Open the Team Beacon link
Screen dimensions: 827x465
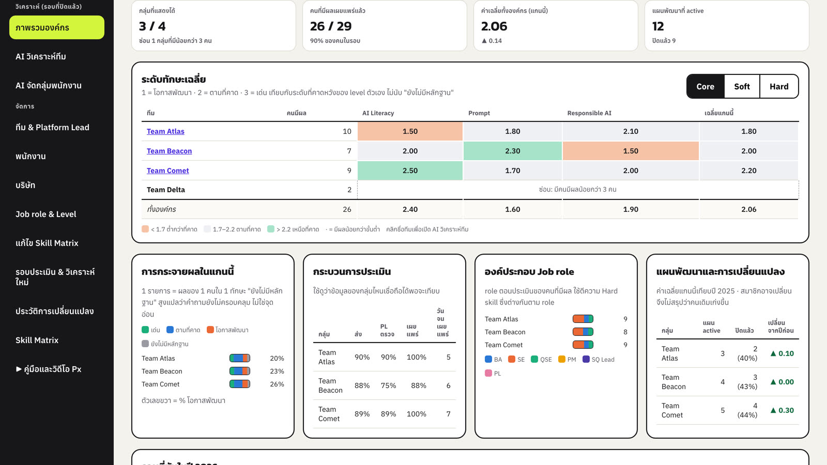(169, 151)
